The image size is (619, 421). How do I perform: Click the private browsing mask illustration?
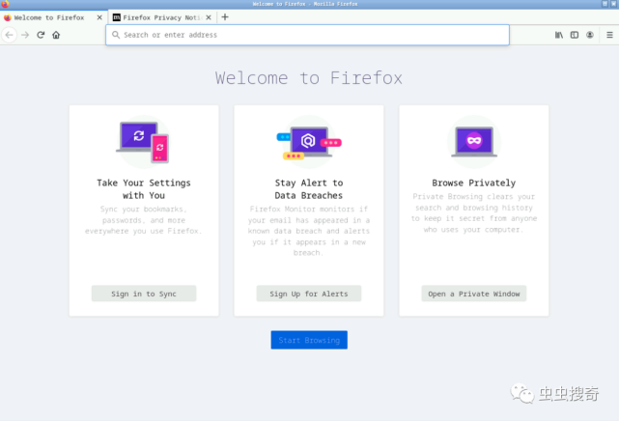click(x=474, y=142)
